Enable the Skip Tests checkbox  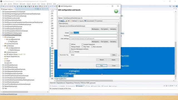83,47
